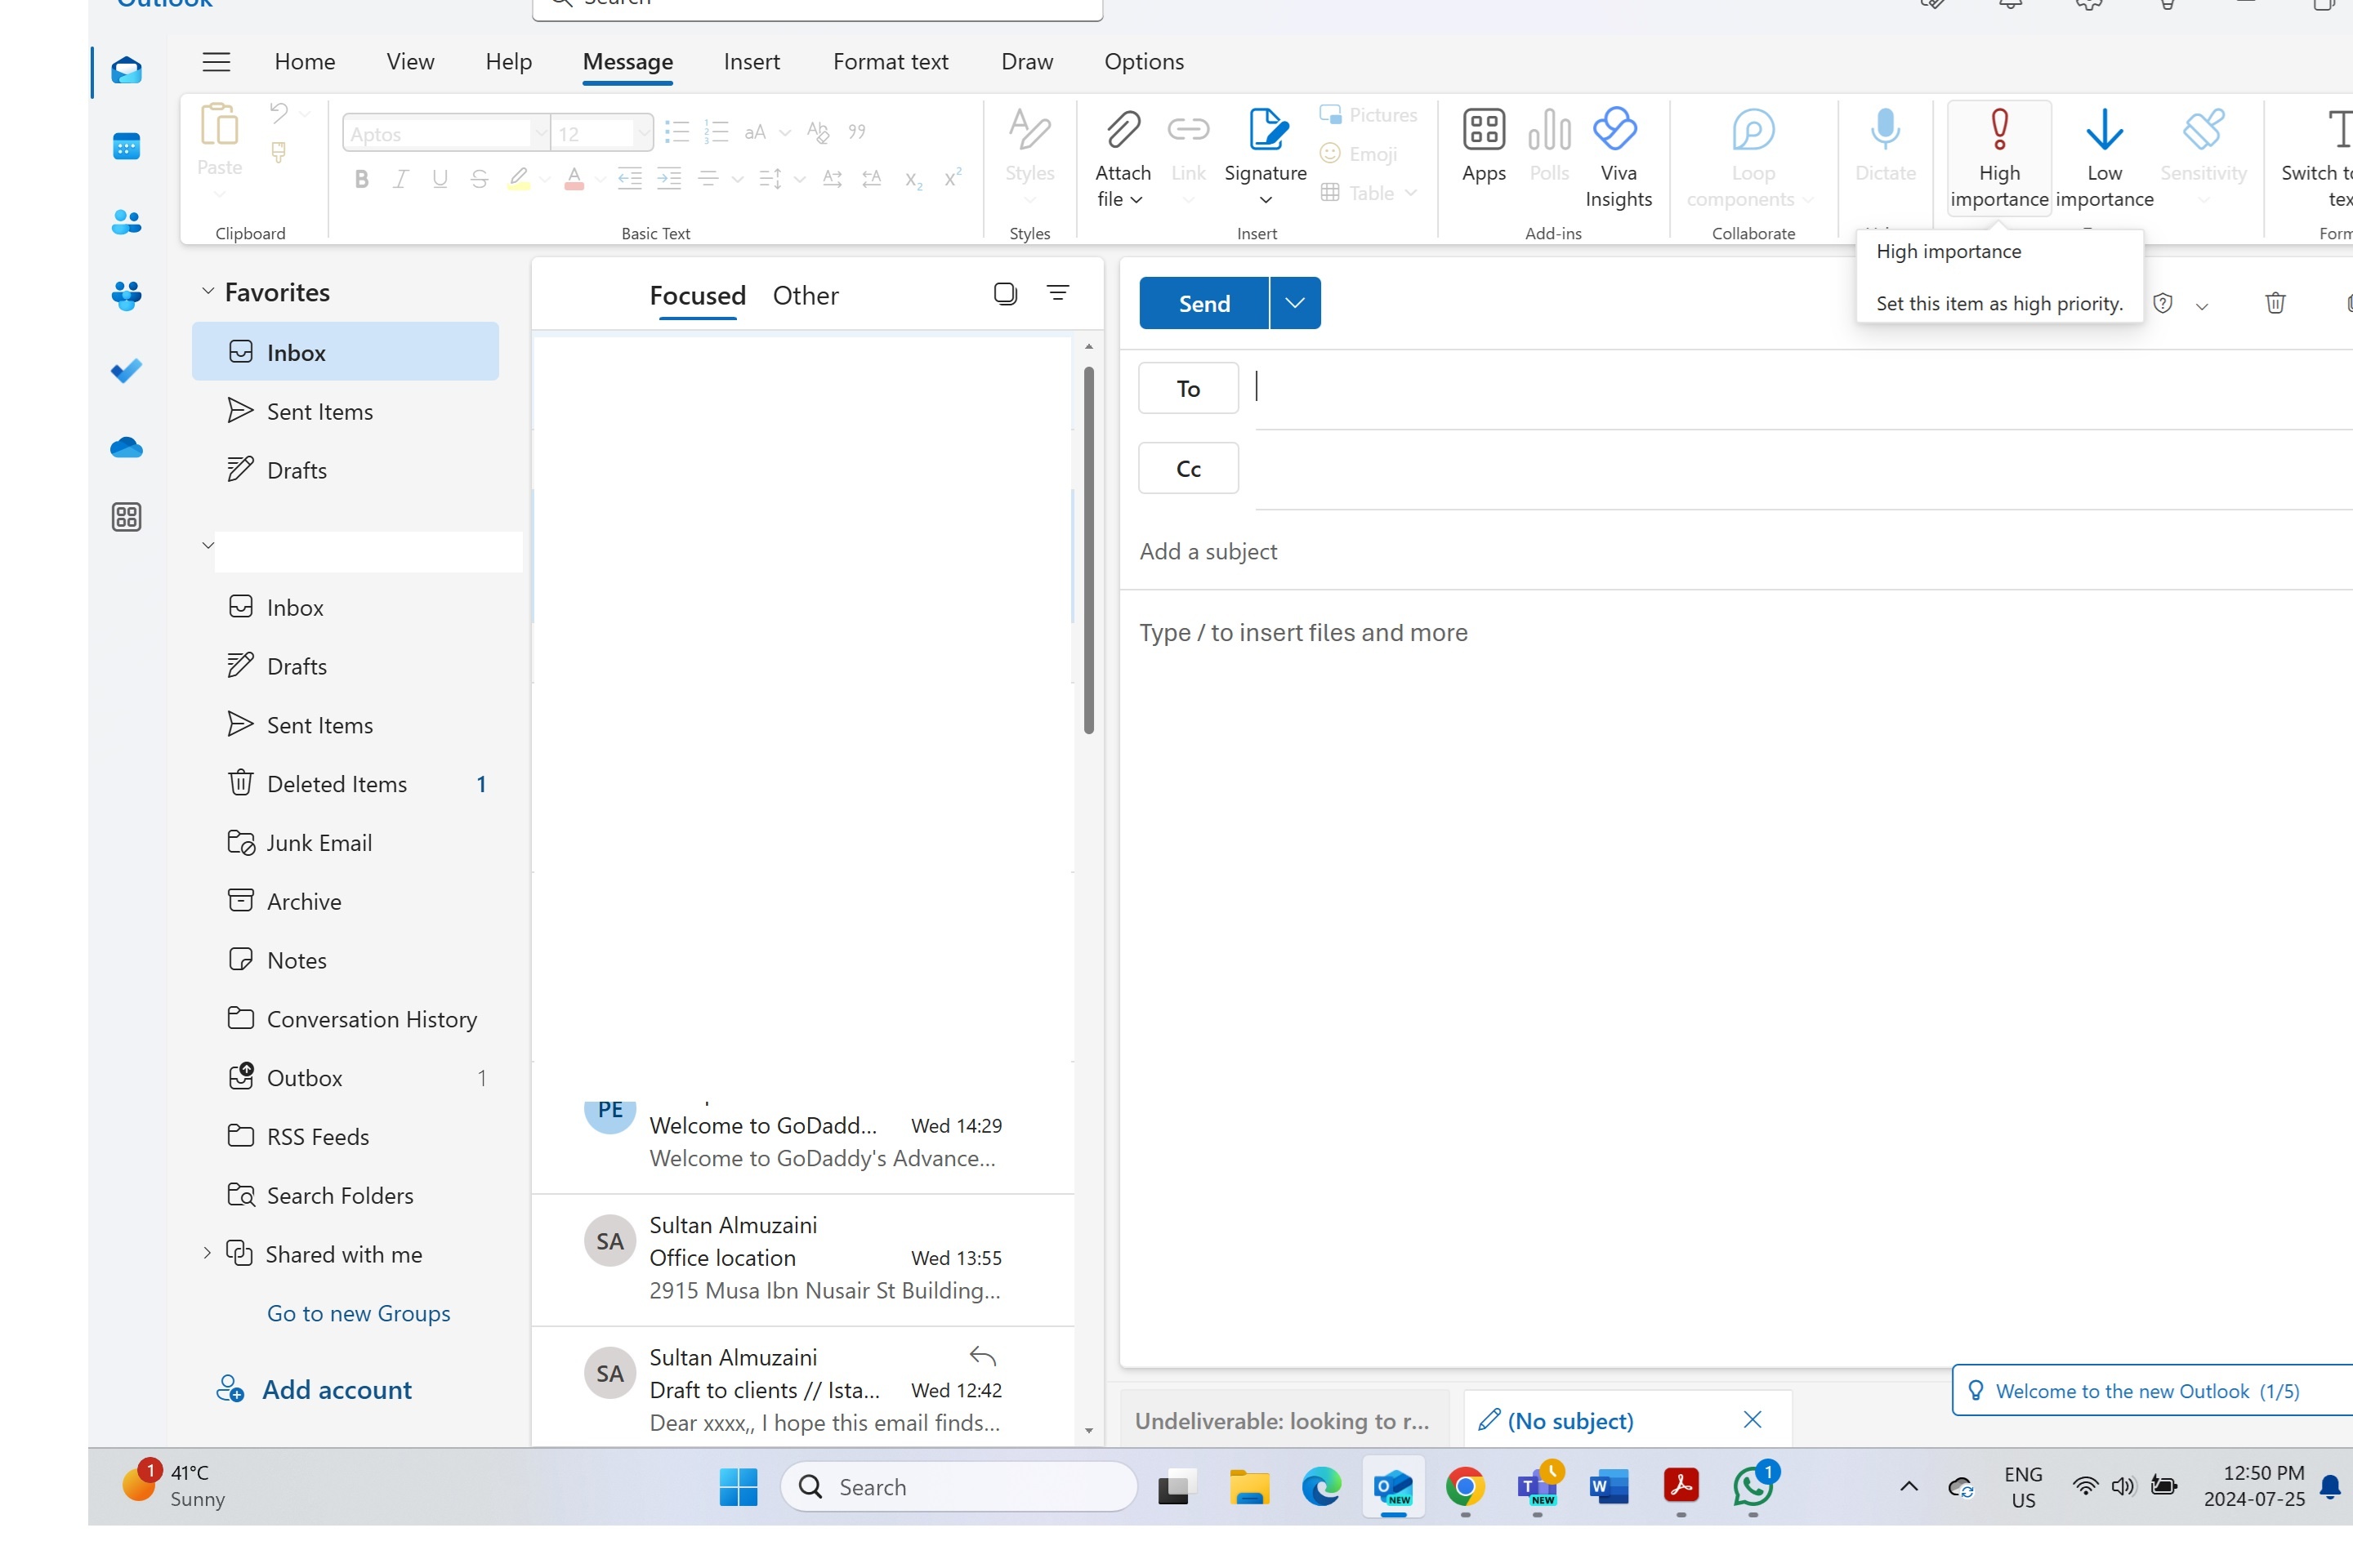The width and height of the screenshot is (2353, 1568).
Task: Insert a Table into the message
Action: pos(1367,192)
